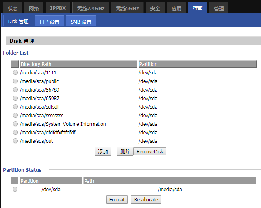Choose the /media/sda/56789 folder radio button

coord(15,90)
